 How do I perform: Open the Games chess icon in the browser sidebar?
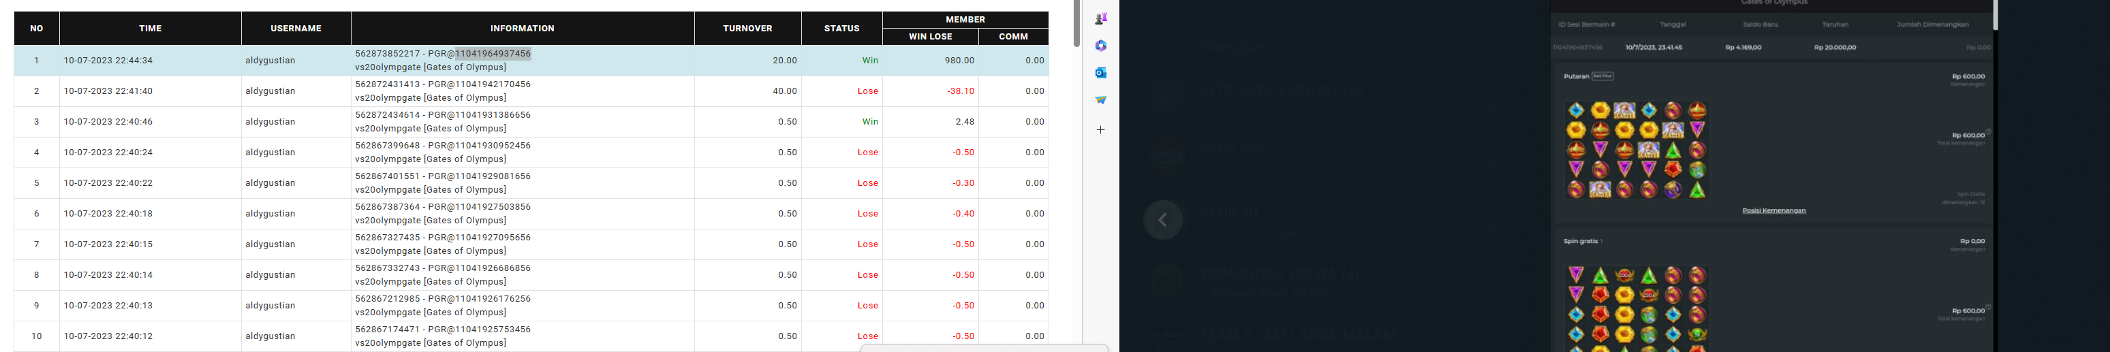click(x=1101, y=18)
